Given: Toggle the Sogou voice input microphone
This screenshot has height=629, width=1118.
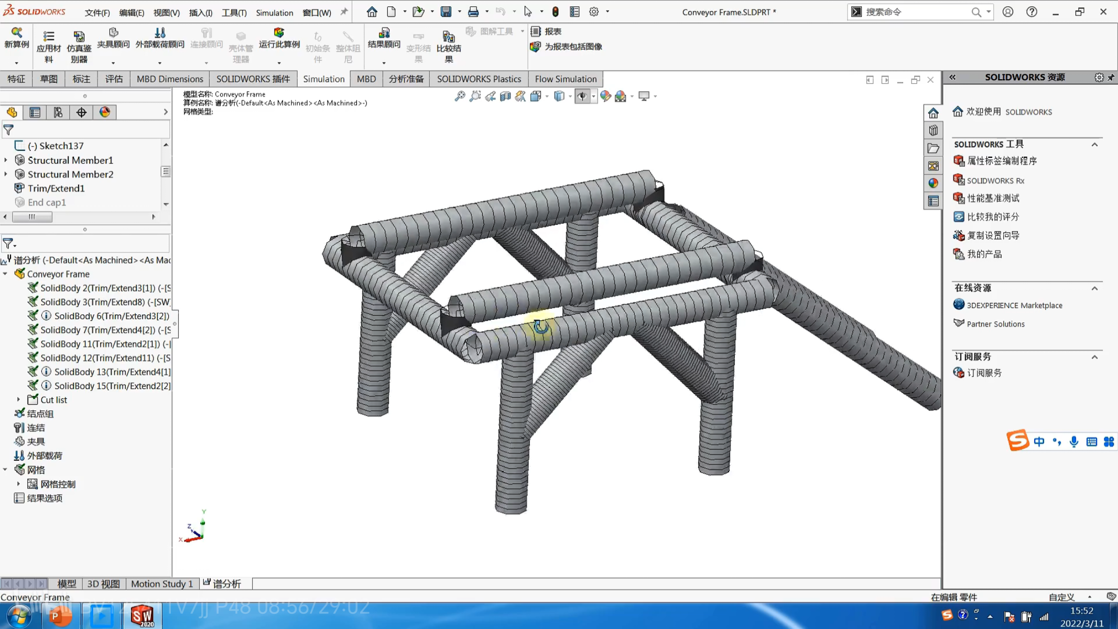Looking at the screenshot, I should 1074,441.
